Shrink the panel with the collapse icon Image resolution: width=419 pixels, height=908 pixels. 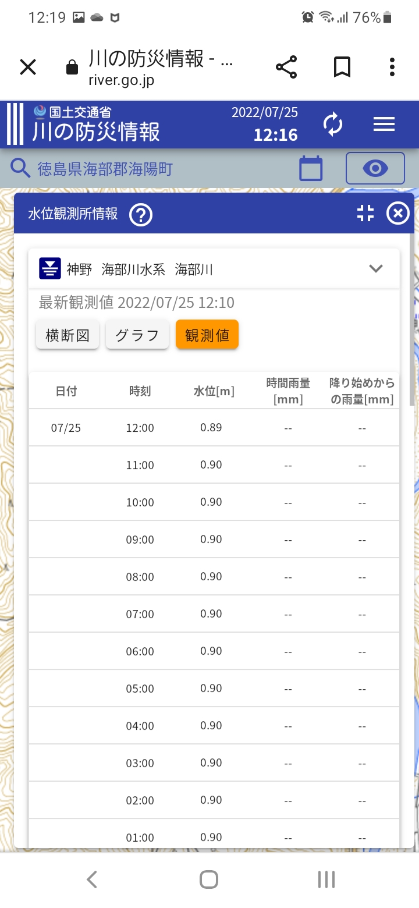pos(365,214)
